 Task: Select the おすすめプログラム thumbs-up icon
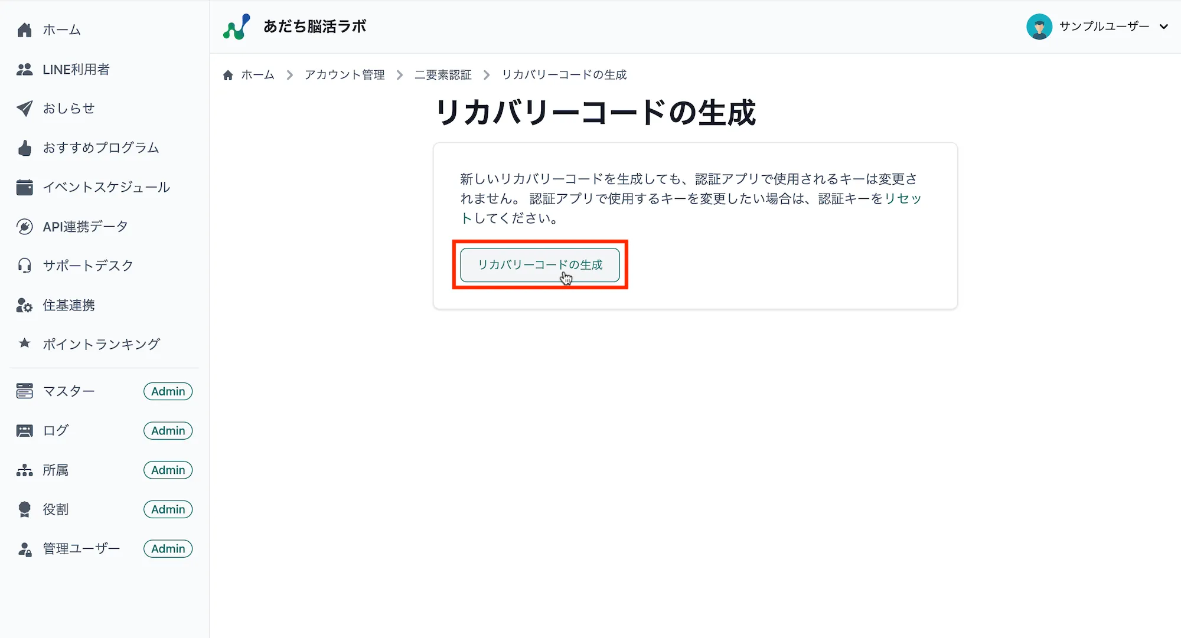[x=25, y=148]
